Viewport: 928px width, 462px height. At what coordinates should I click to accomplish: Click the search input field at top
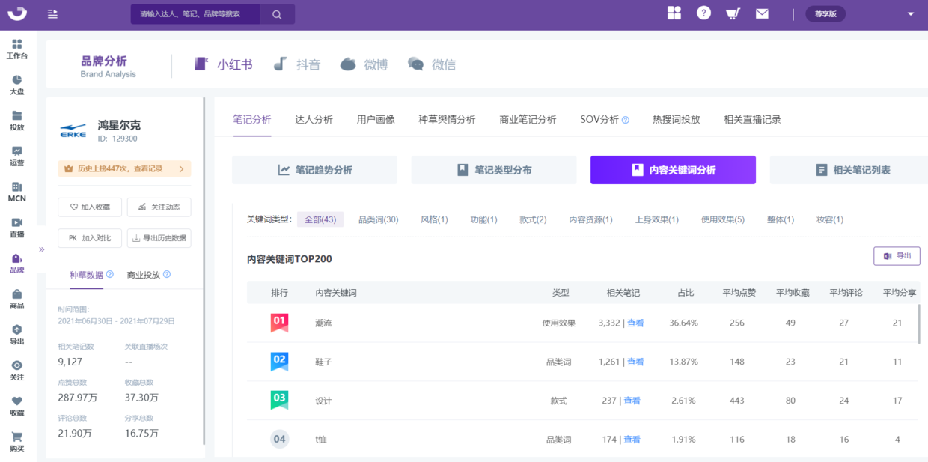click(195, 14)
